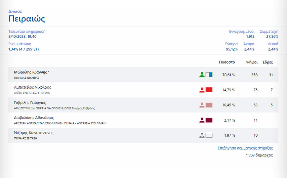The image size is (287, 178).
Task: Click the vote count 11 for Διαβολάκης
Action: click(x=255, y=120)
